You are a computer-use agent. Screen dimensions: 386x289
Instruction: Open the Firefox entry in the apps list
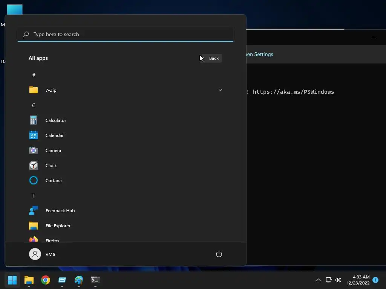click(126, 239)
